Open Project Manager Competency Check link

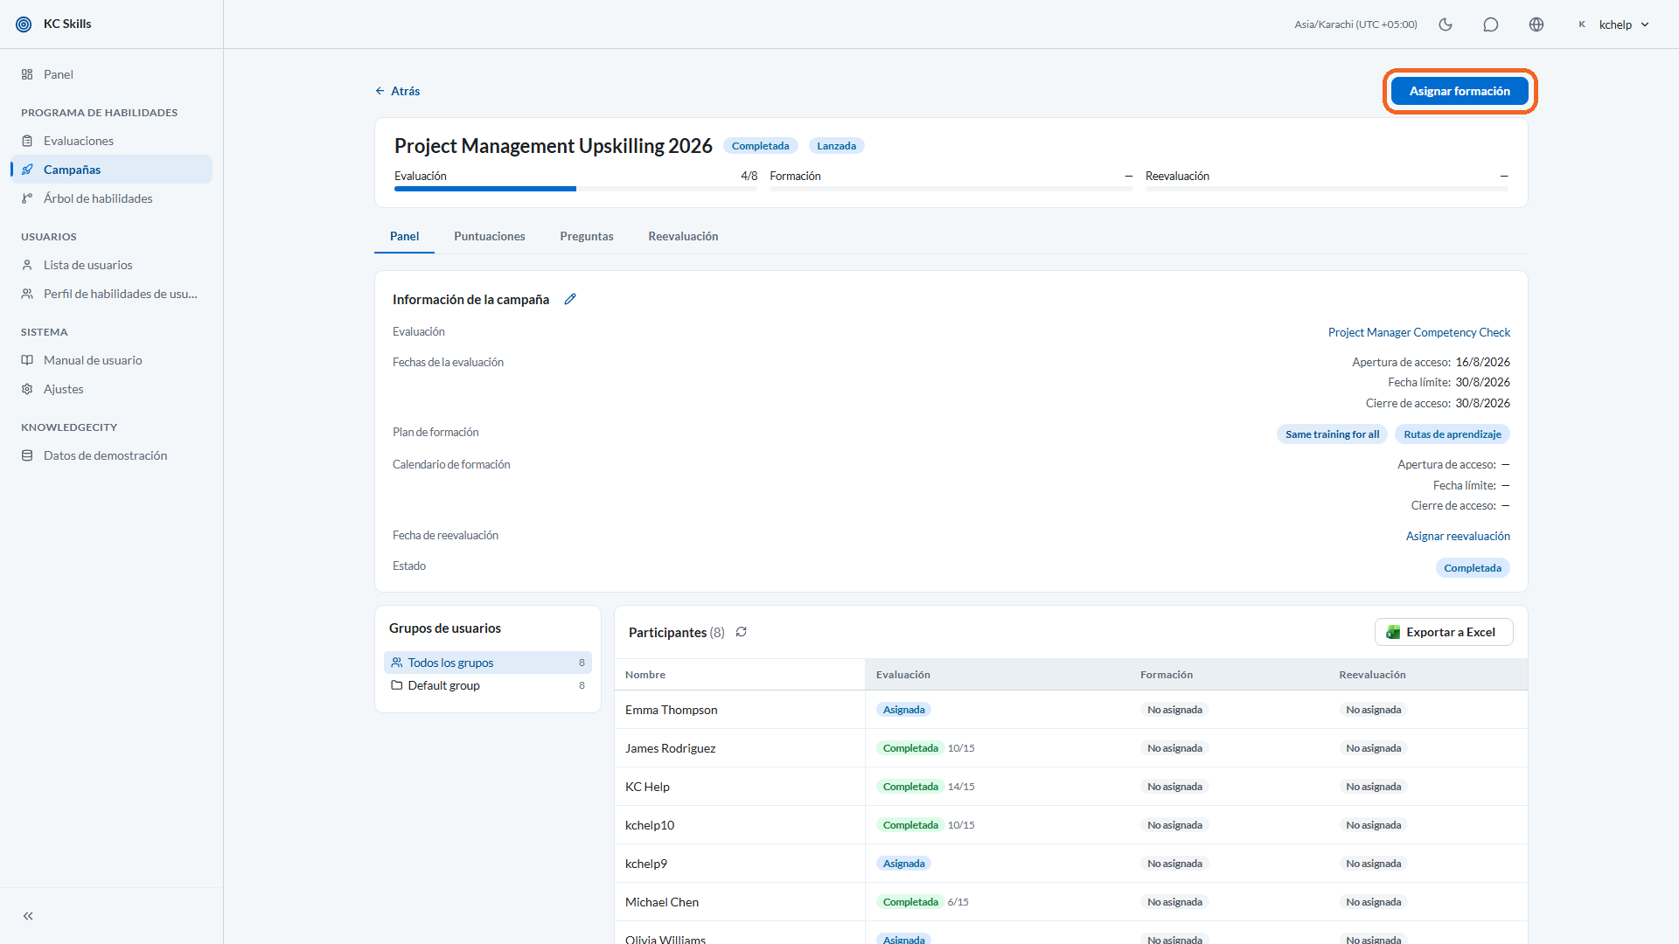[x=1419, y=332]
